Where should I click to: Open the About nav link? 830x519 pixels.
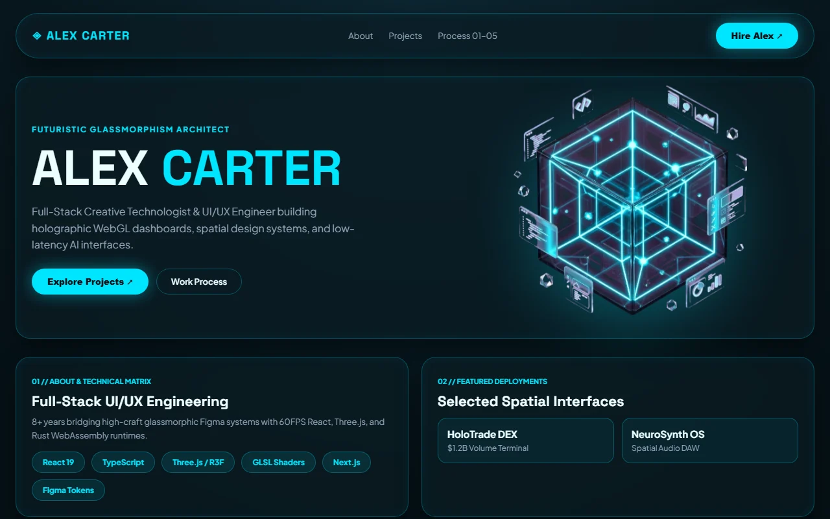[361, 36]
